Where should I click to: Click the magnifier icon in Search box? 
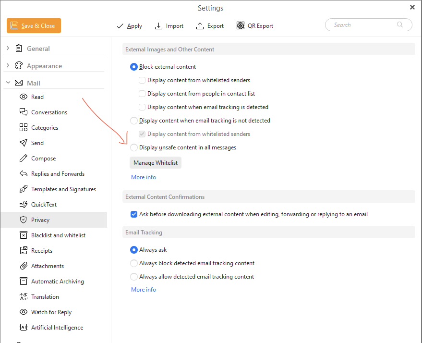click(400, 24)
